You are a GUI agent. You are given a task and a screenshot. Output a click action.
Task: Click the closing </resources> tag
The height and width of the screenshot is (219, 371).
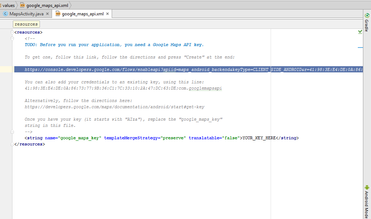click(x=30, y=144)
